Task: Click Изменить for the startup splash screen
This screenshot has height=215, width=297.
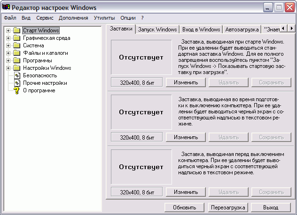Action: point(186,82)
